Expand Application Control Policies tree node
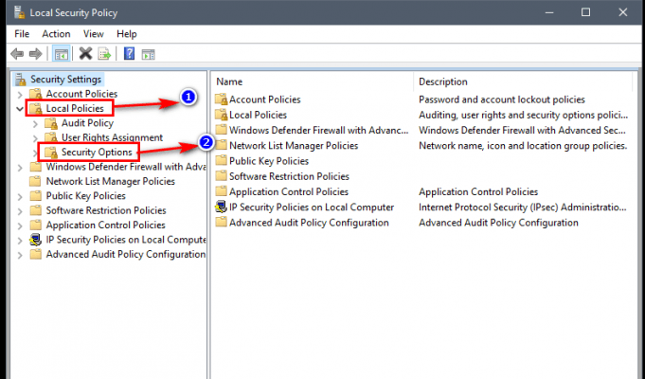Image resolution: width=645 pixels, height=379 pixels. [20, 226]
